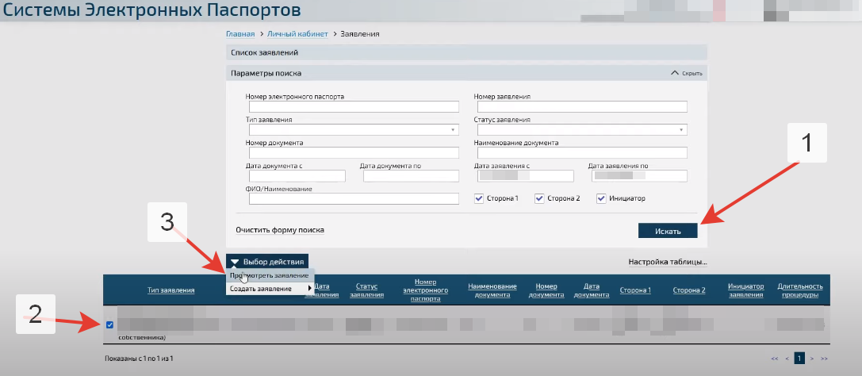Expand the Выбор действия action menu
Screen dimensions: 862x376
click(x=268, y=263)
